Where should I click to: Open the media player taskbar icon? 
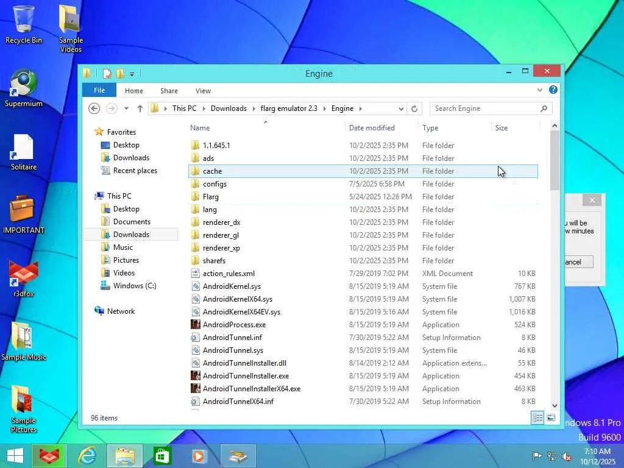click(x=199, y=456)
